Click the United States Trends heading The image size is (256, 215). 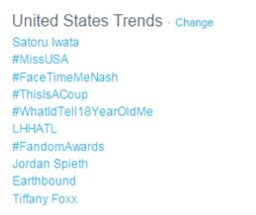pyautogui.click(x=88, y=21)
